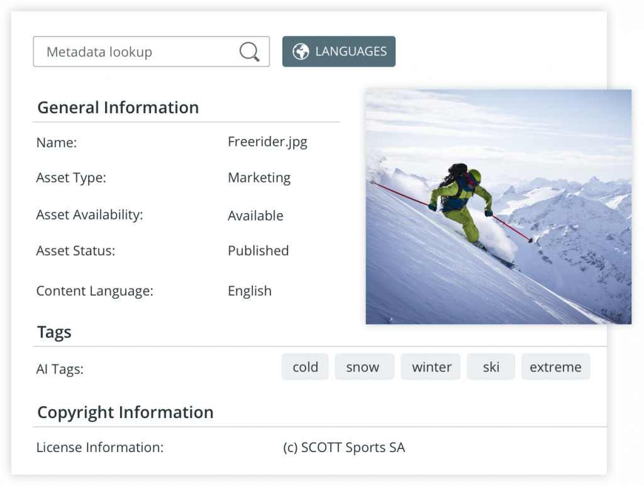Select the 'extreme' AI tag
The width and height of the screenshot is (644, 486).
coord(555,367)
